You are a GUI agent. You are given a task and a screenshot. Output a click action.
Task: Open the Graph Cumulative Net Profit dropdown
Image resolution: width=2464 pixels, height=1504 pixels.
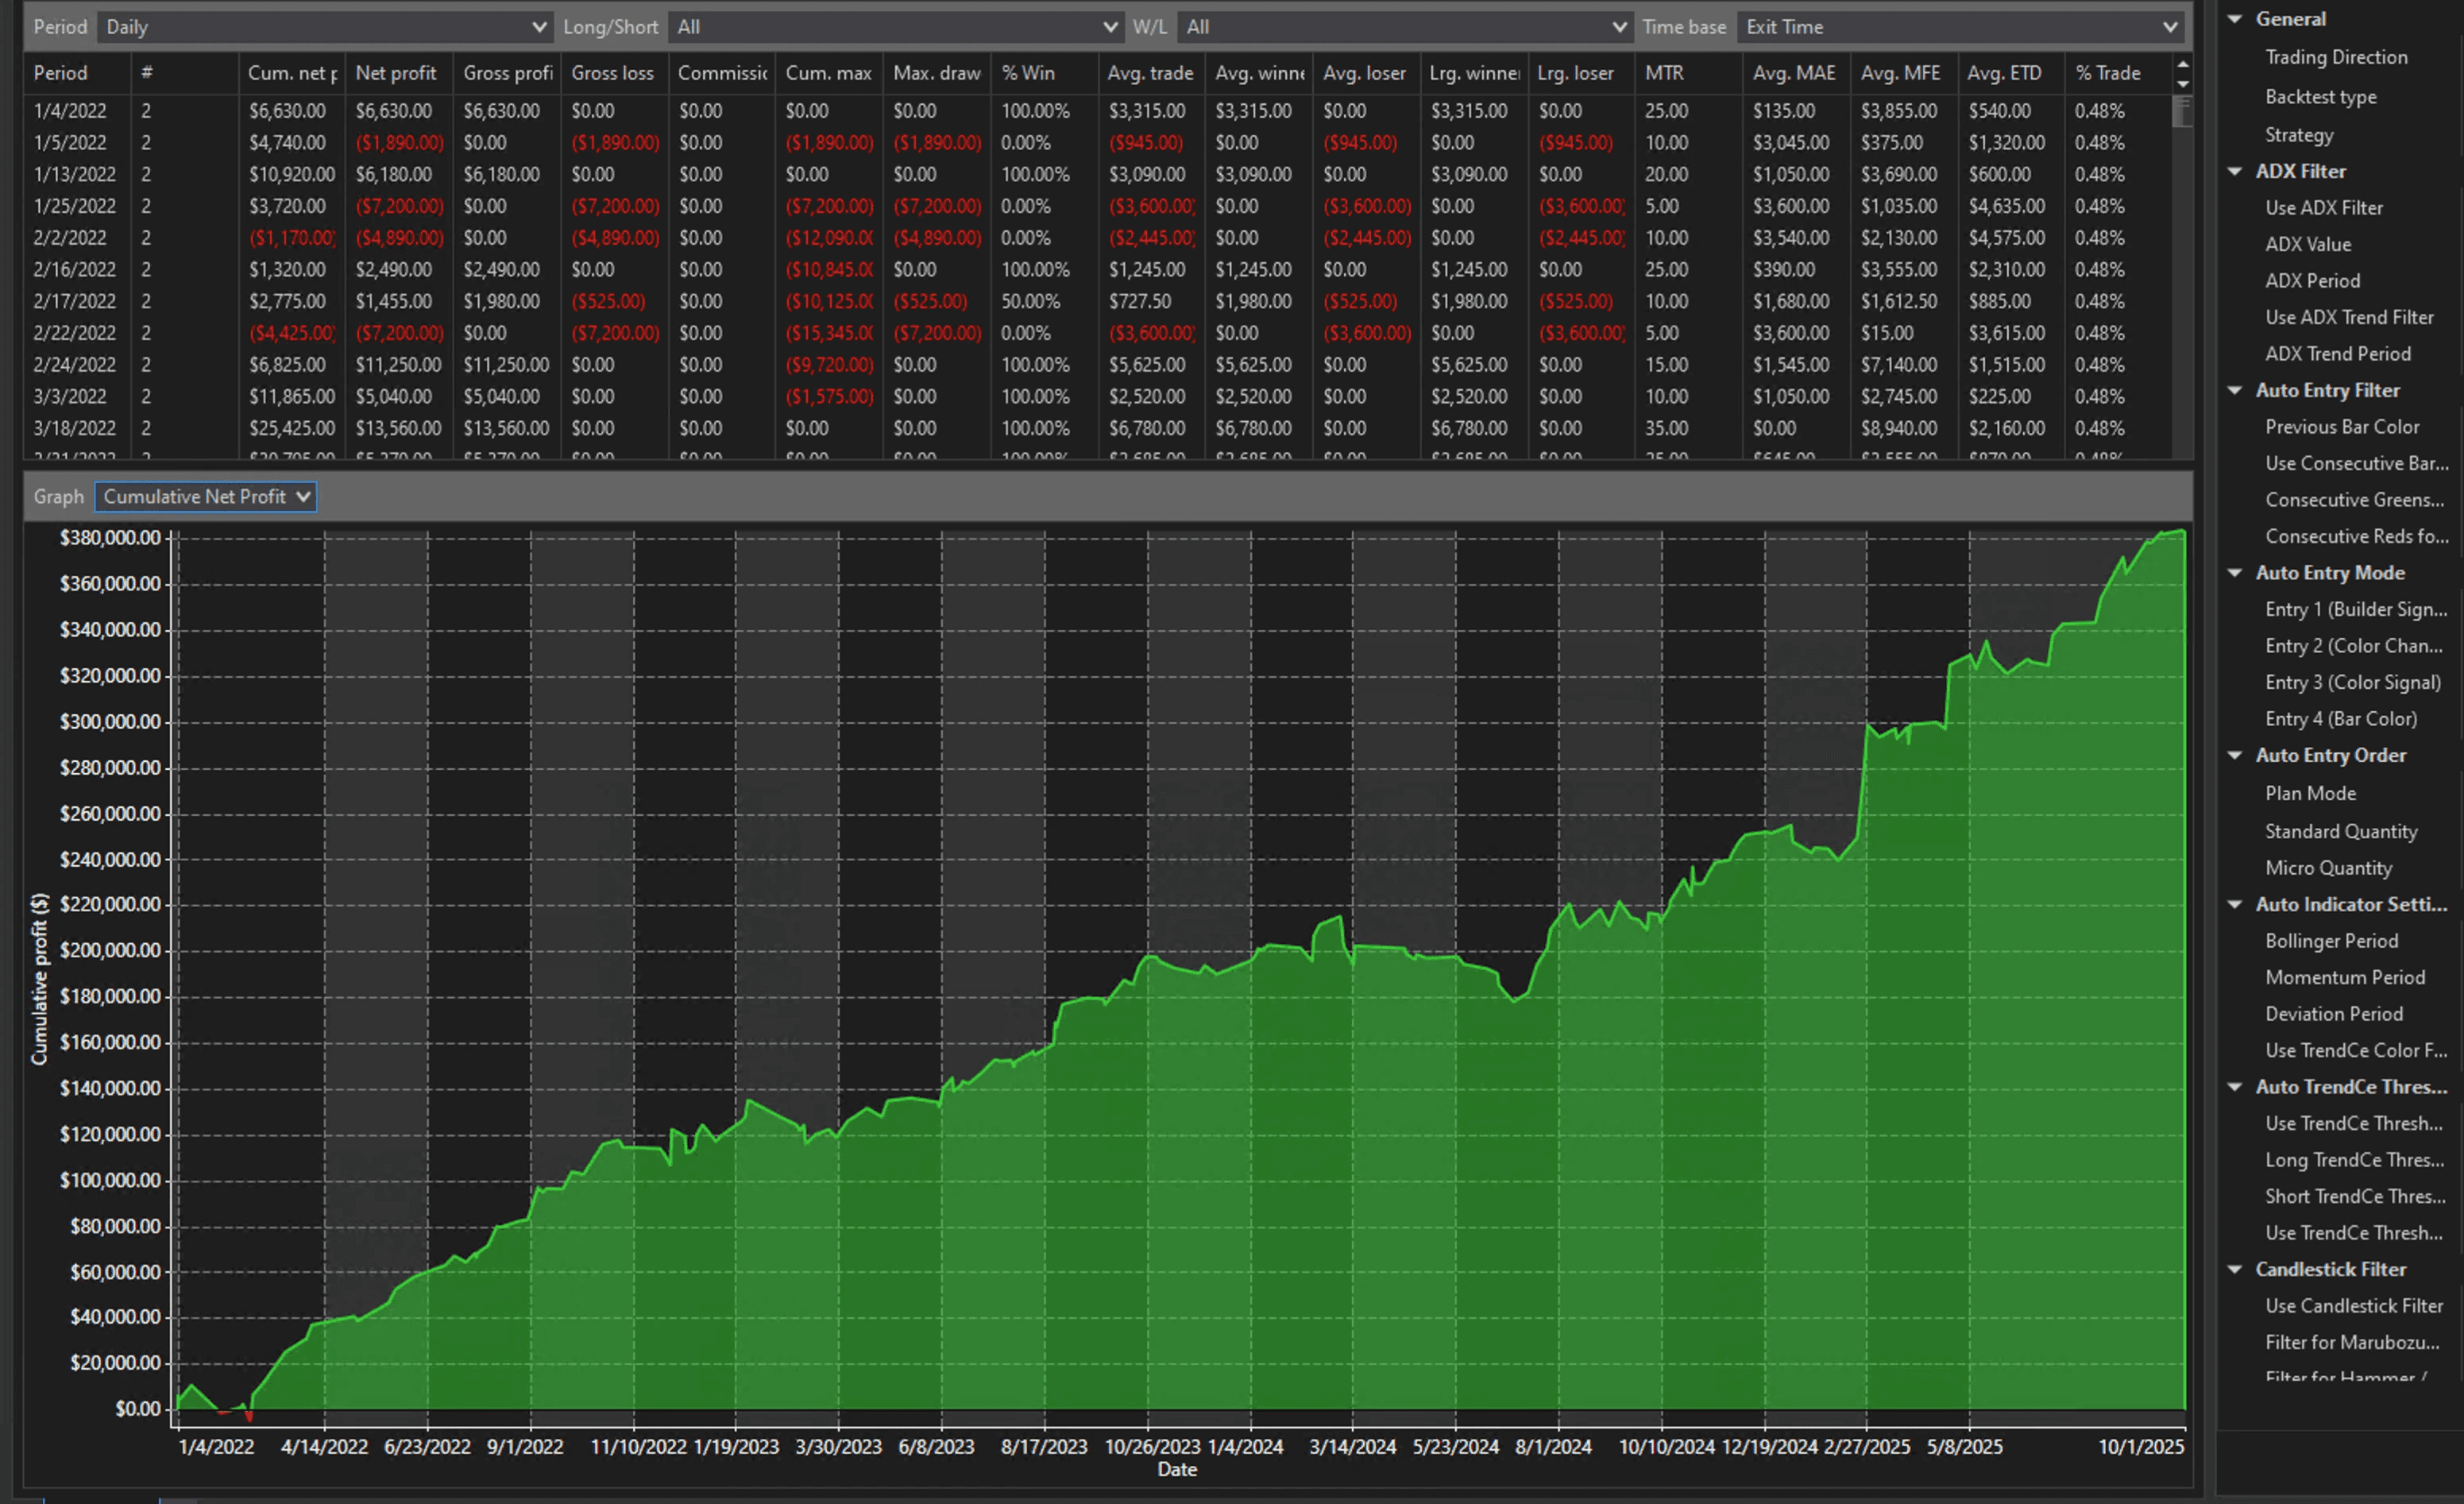[x=206, y=496]
